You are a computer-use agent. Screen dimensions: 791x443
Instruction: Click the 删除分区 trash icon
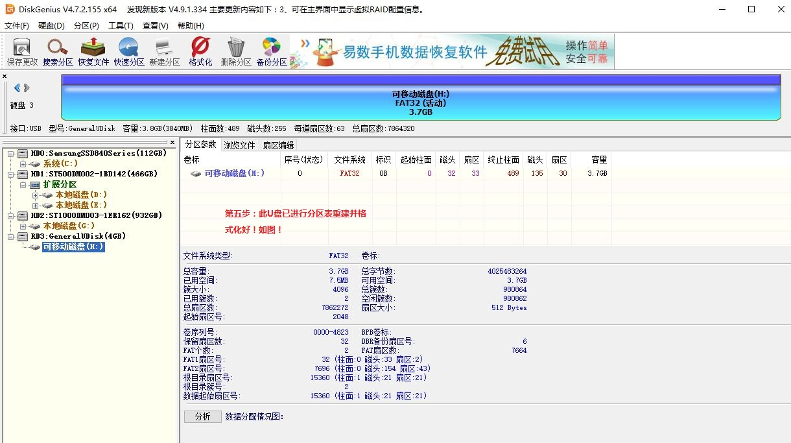pyautogui.click(x=236, y=51)
